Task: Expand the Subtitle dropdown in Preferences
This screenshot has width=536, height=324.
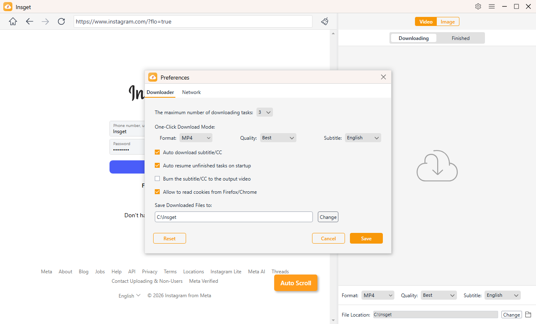Action: click(x=363, y=138)
